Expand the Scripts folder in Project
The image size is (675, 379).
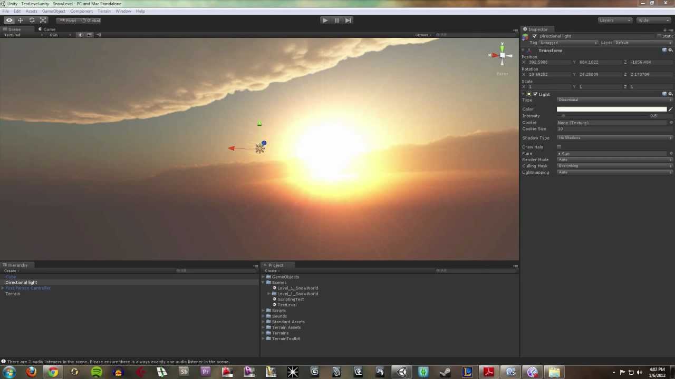pyautogui.click(x=264, y=311)
